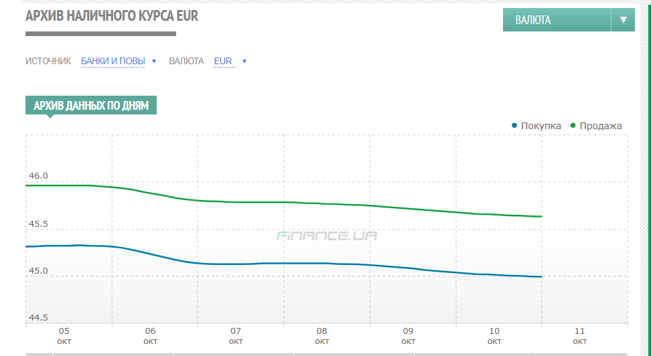Click the ИСТОЧНИК label
Viewport: 651px width, 356px height.
click(x=48, y=61)
